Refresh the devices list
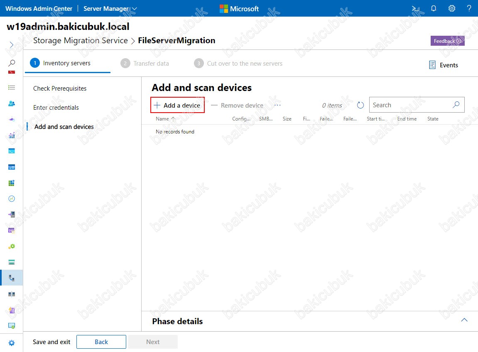Image resolution: width=478 pixels, height=352 pixels. click(360, 105)
